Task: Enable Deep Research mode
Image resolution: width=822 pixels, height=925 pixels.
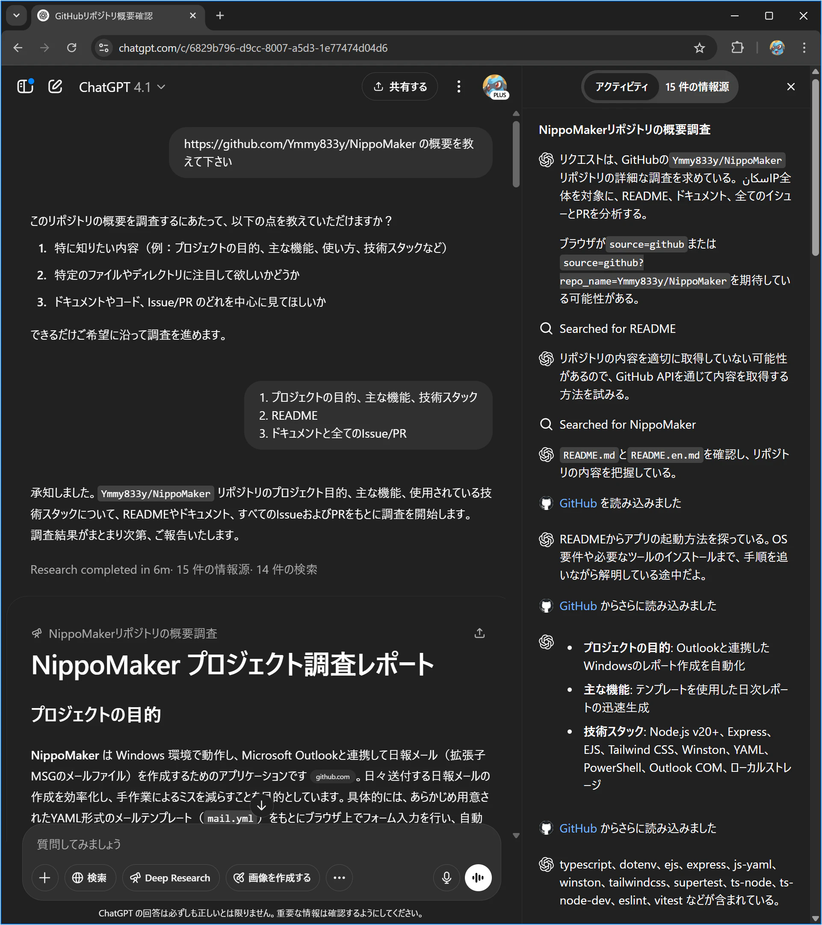Action: [x=171, y=878]
